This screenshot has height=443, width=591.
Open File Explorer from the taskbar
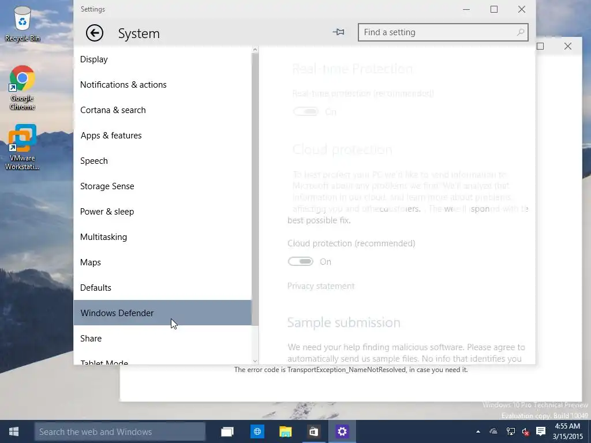click(x=285, y=431)
